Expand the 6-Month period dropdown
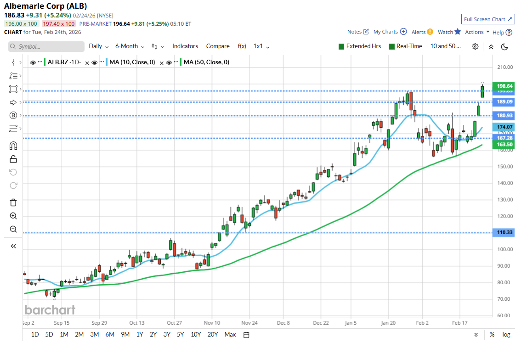The image size is (527, 343). 130,46
